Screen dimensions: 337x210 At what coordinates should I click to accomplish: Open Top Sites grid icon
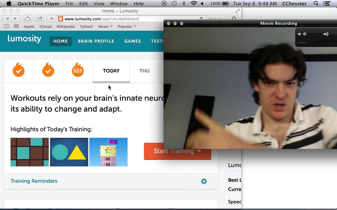[x=16, y=26]
